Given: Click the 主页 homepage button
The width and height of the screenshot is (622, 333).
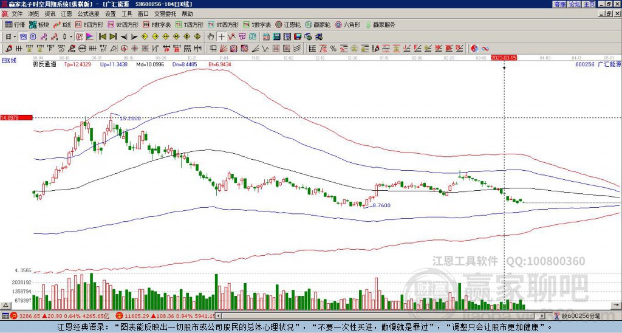Looking at the screenshot, I should click(x=589, y=4).
